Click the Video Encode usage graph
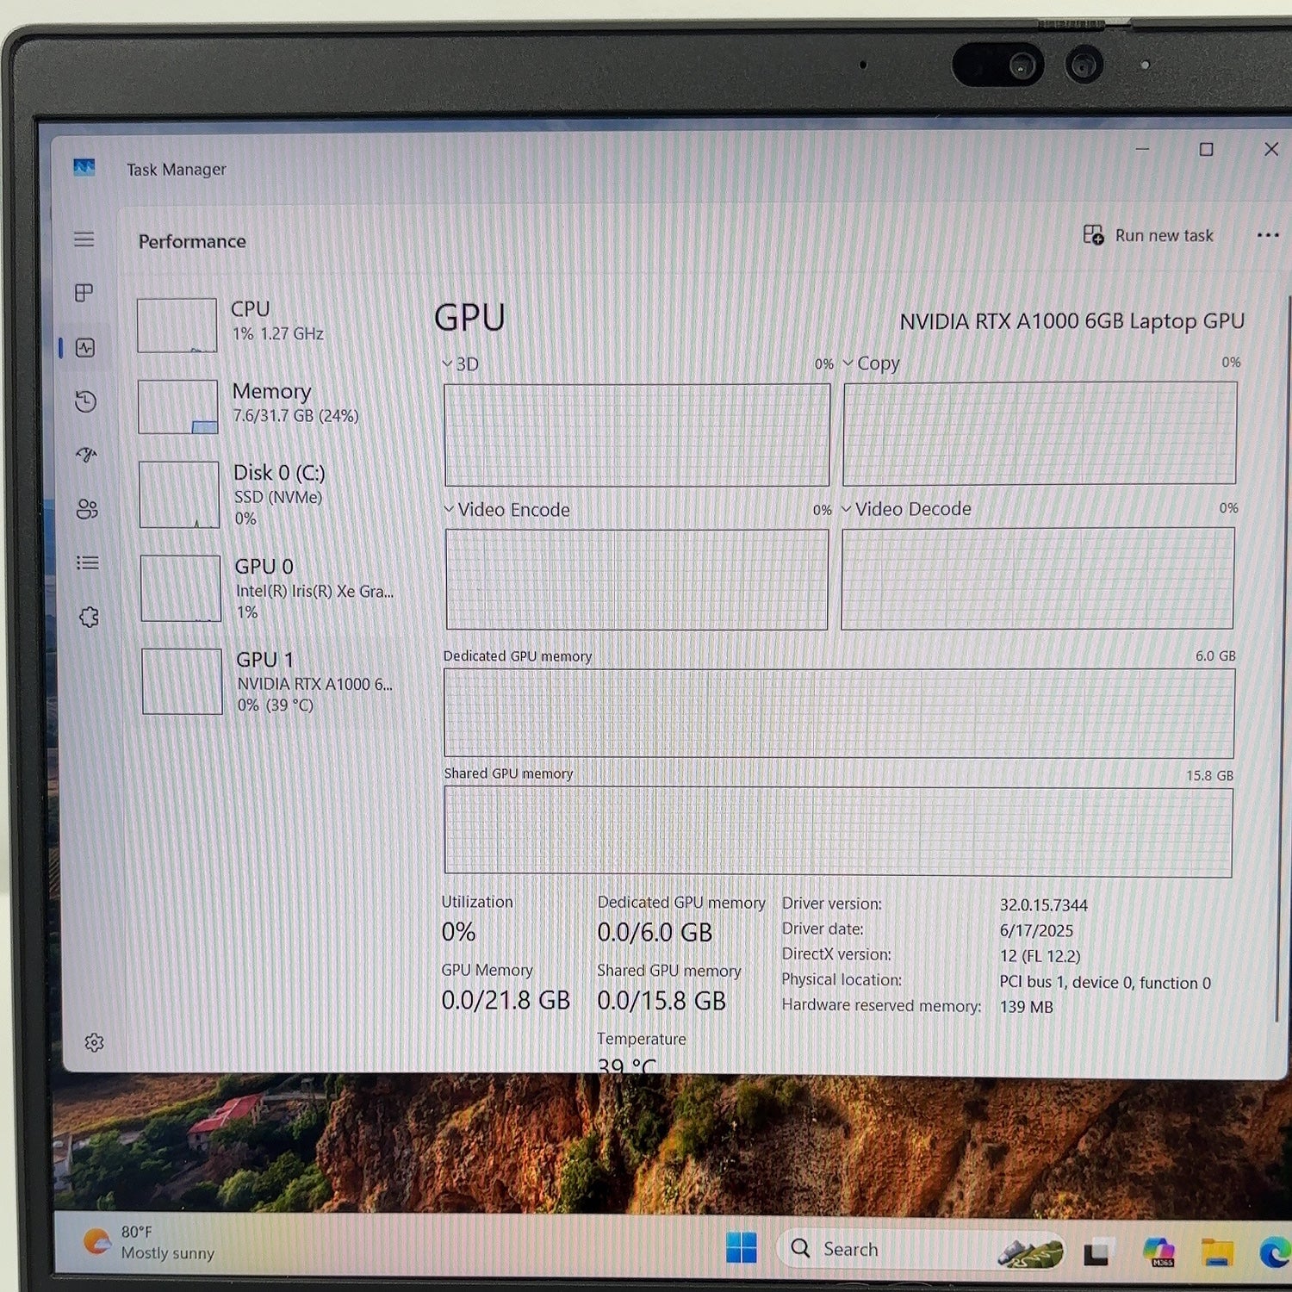The width and height of the screenshot is (1292, 1292). tap(637, 580)
